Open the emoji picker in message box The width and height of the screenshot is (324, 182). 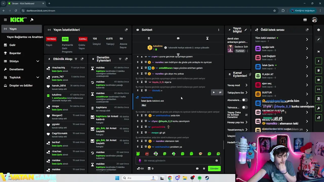[x=217, y=161]
